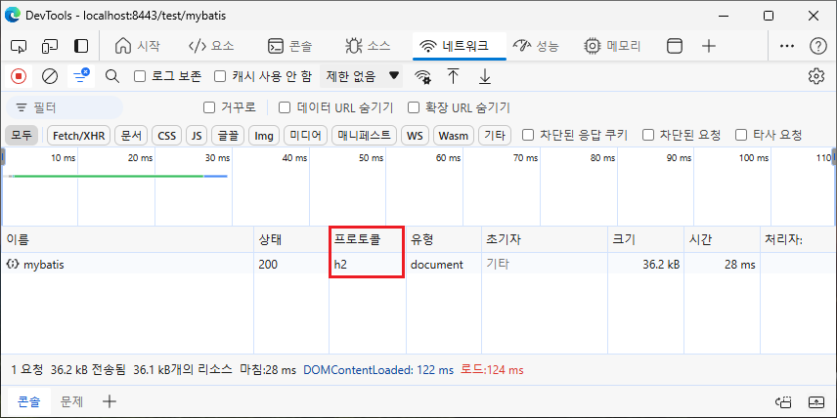Viewport: 837px width, 418px height.
Task: Filter by 글꼴 font requests
Action: point(228,136)
